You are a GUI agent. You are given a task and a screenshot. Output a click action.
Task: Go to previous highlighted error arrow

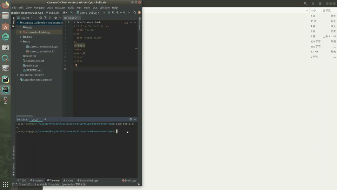point(131,23)
